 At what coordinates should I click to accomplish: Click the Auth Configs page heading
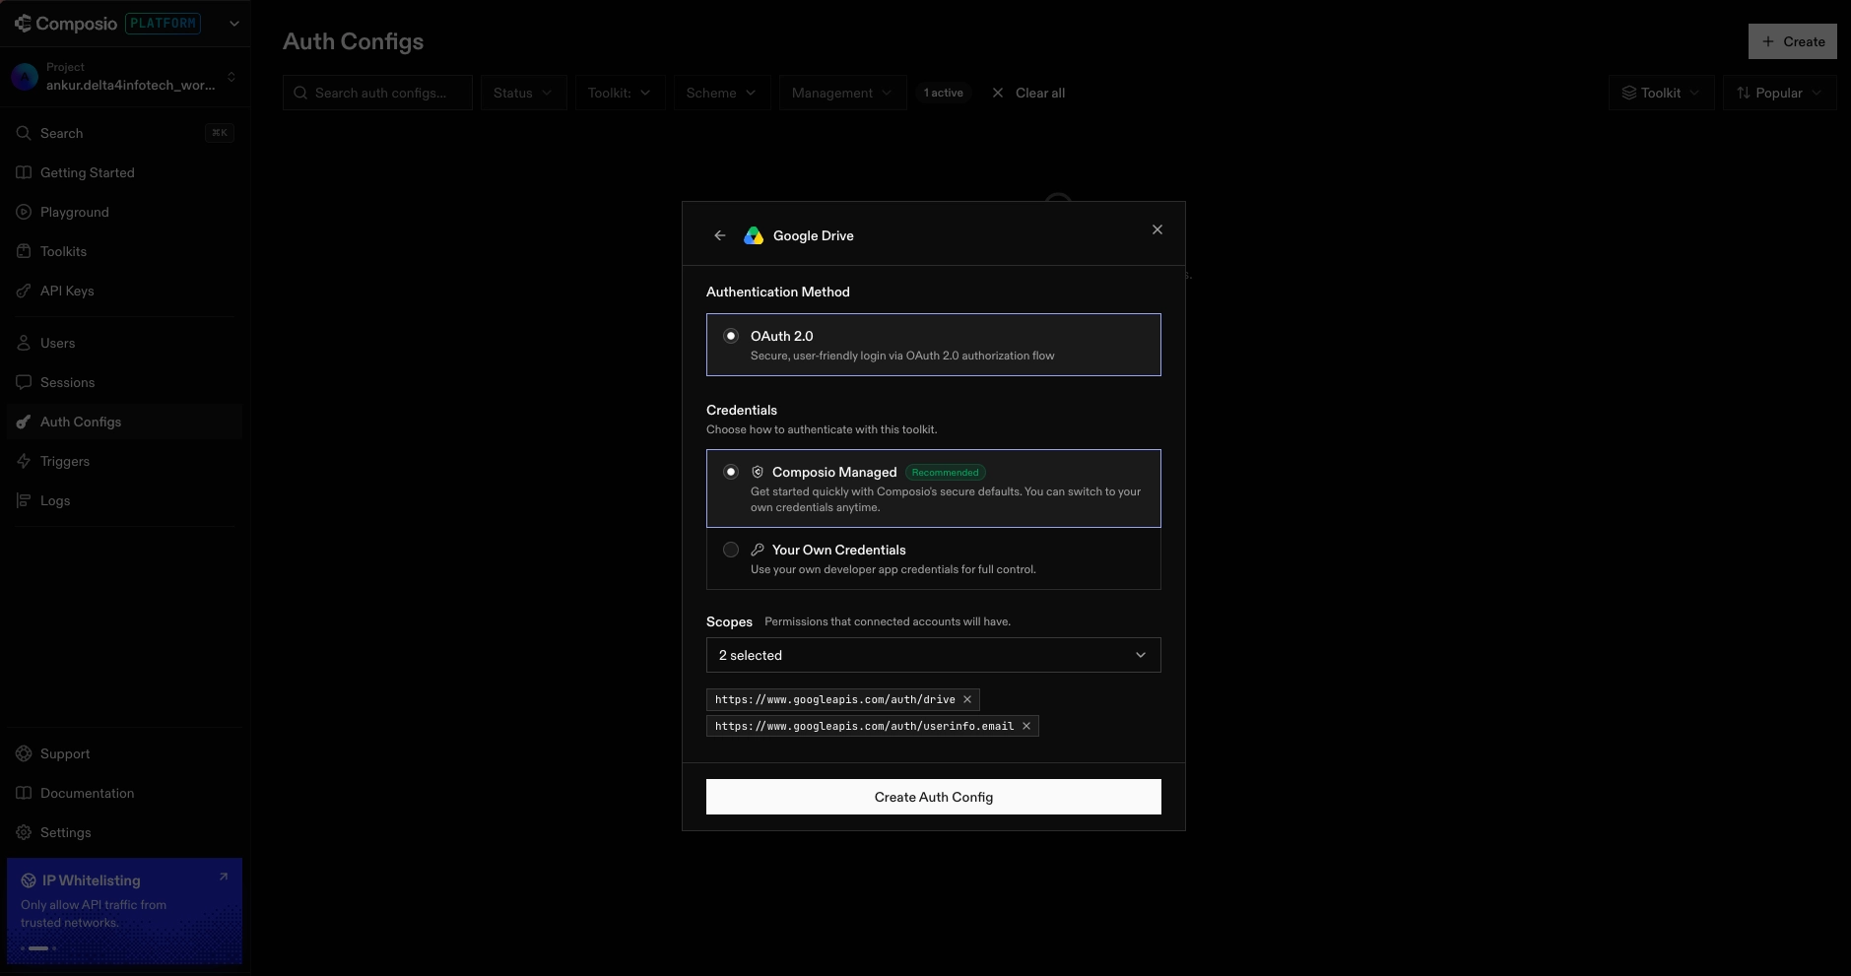353,41
